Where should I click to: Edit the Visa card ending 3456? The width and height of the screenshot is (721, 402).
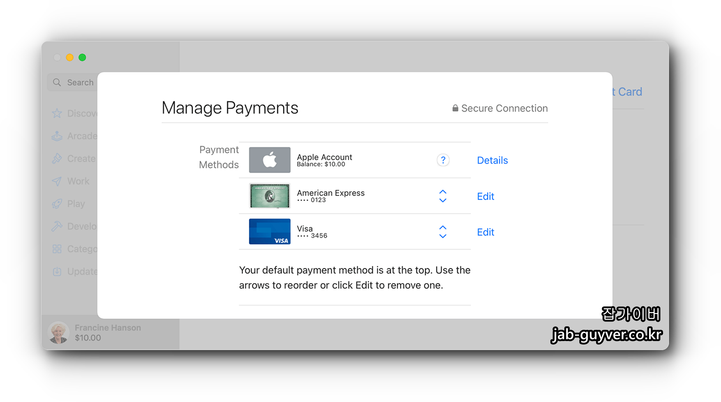[x=485, y=232]
